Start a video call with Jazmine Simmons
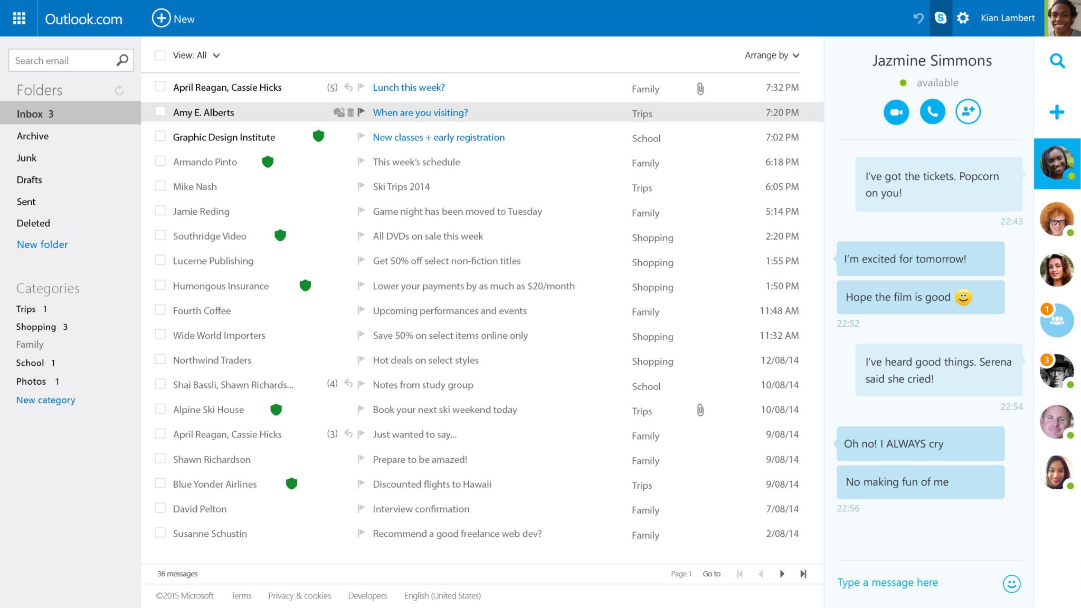 point(896,111)
